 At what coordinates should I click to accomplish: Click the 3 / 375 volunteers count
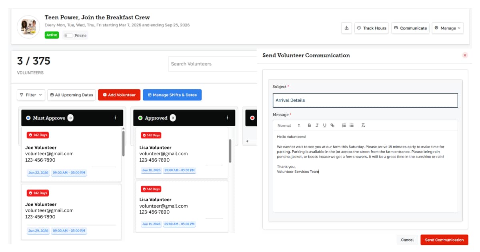tap(34, 61)
